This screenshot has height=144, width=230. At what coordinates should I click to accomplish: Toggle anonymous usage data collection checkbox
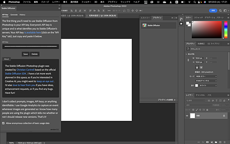point(4,123)
